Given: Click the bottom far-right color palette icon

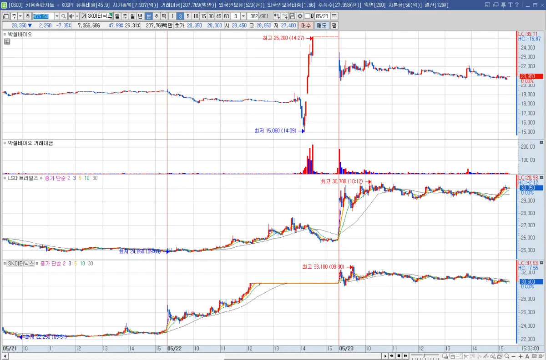Looking at the screenshot, I should [541, 356].
